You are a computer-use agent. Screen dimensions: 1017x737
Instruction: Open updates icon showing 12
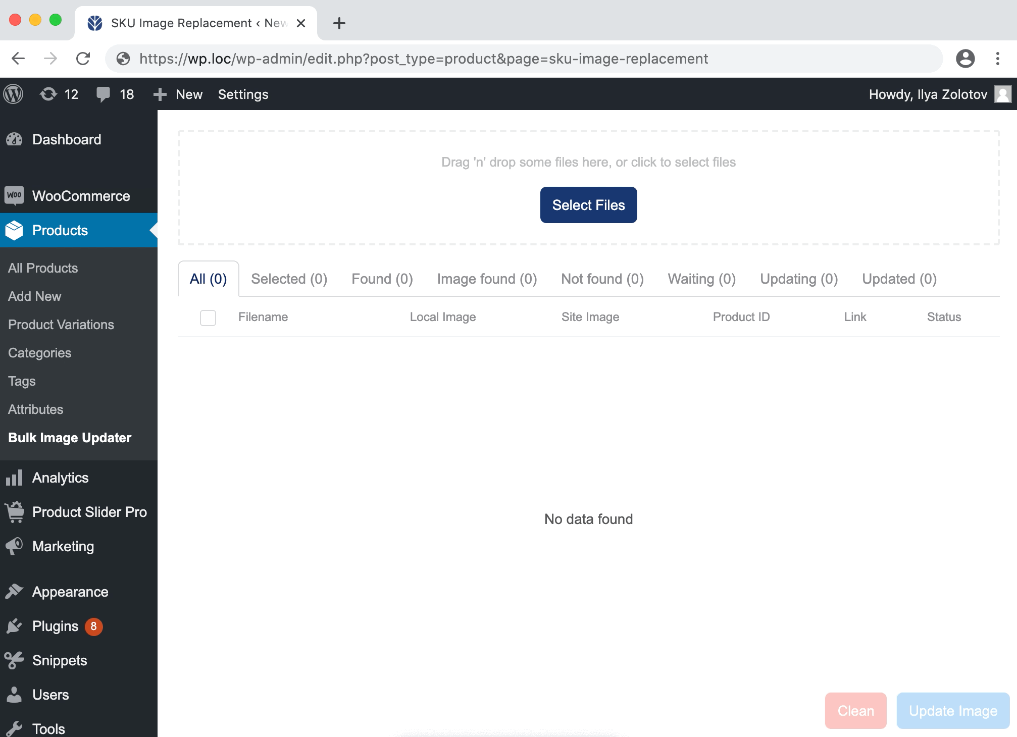(x=48, y=94)
